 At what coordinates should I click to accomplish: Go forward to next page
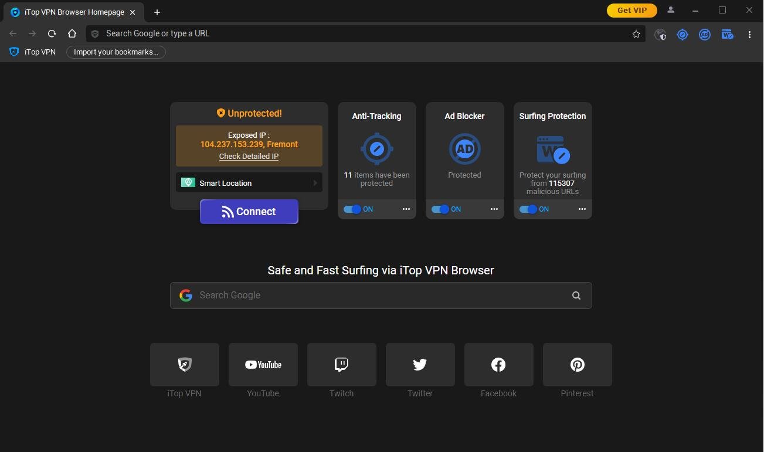point(32,33)
